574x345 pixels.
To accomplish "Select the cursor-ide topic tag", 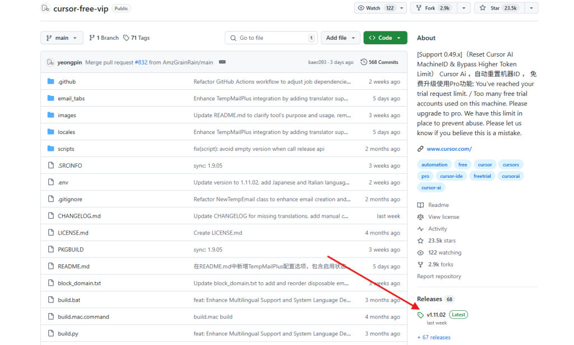I will (x=451, y=176).
